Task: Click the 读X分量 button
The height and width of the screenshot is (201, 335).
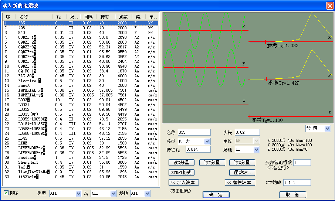Action: coord(182,163)
